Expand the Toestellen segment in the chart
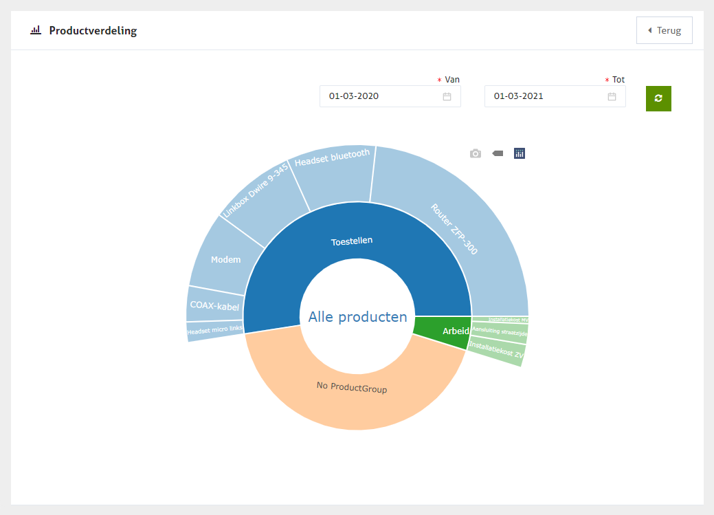This screenshot has width=714, height=515. point(352,242)
